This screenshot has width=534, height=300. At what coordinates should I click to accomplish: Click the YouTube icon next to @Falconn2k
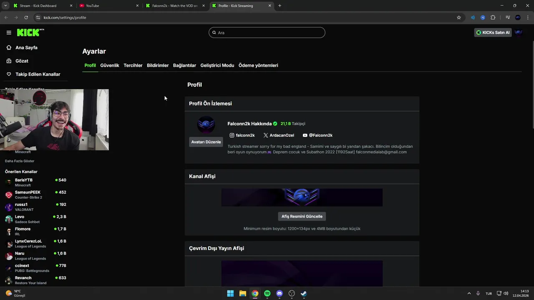(305, 135)
